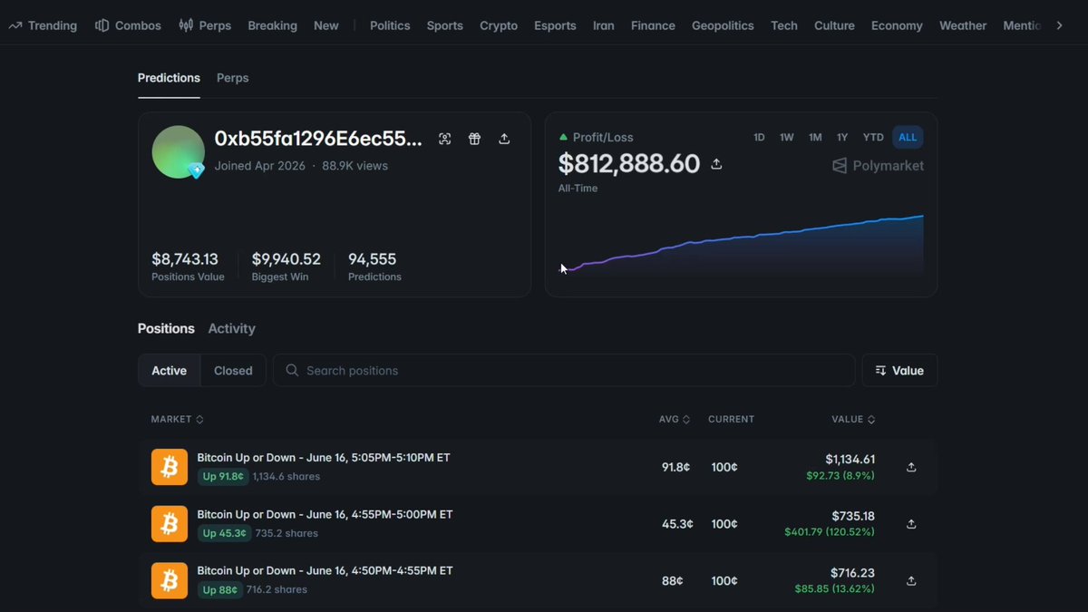Viewport: 1088px width, 612px height.
Task: Select the Positions tab above the table
Action: 166,328
